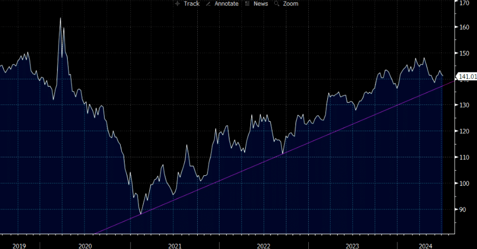477x249 pixels.
Task: Enable Track mode via its label
Action: click(x=192, y=4)
